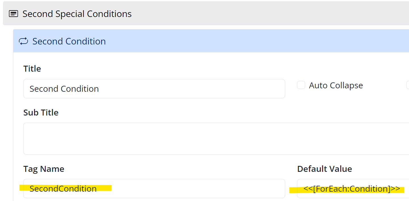Screen dimensions: 409x201
Task: Click the Default Value field label
Action: 324,169
